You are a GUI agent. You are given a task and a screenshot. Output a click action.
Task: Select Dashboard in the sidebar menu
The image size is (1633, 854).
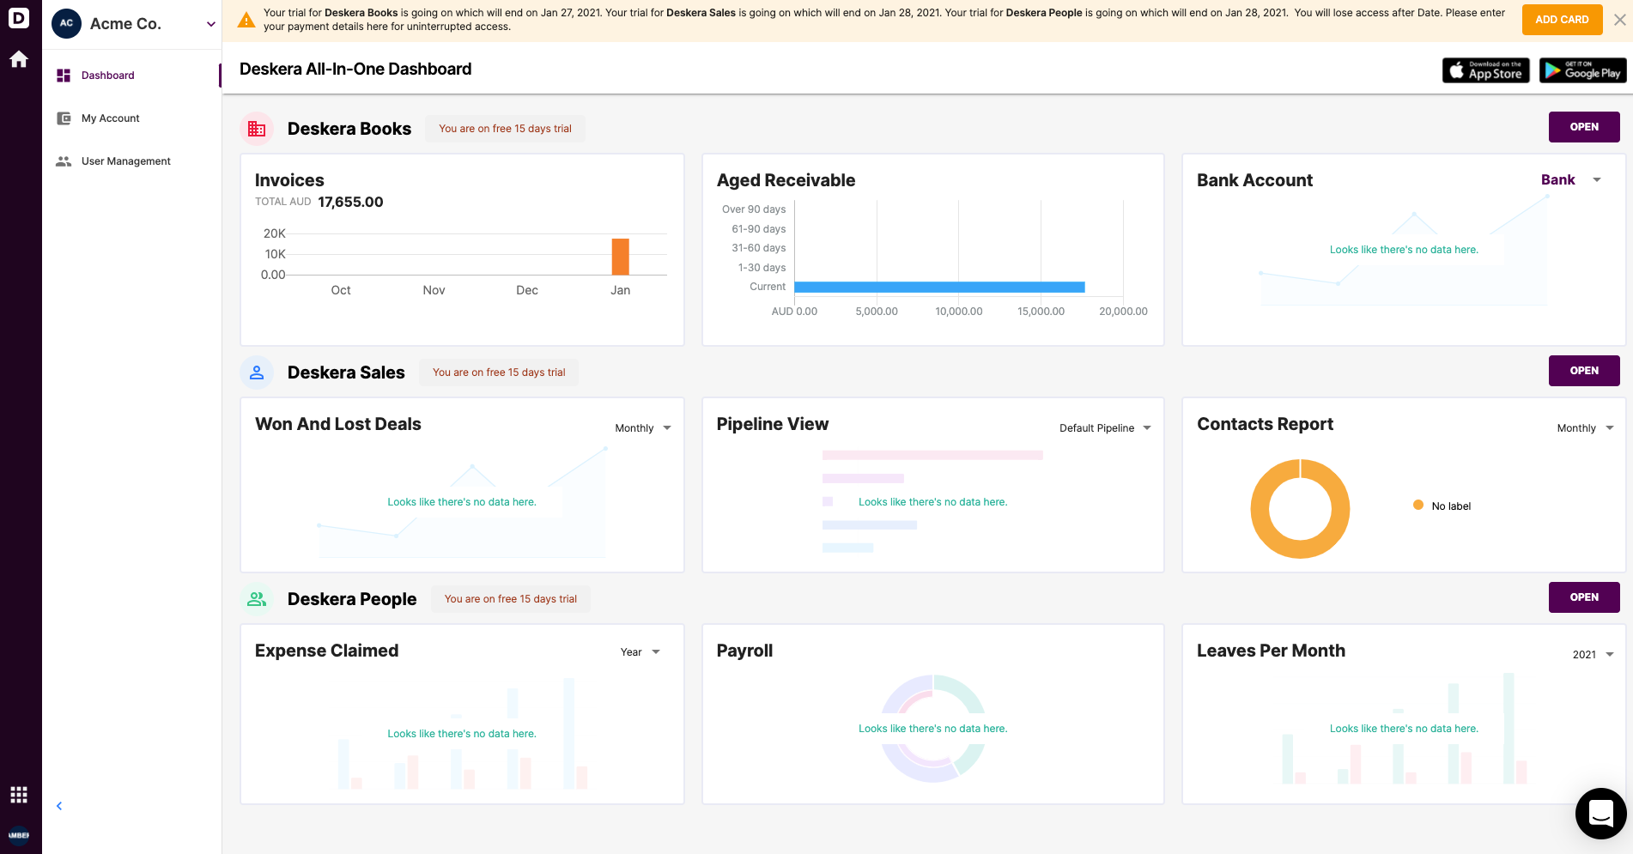108,76
